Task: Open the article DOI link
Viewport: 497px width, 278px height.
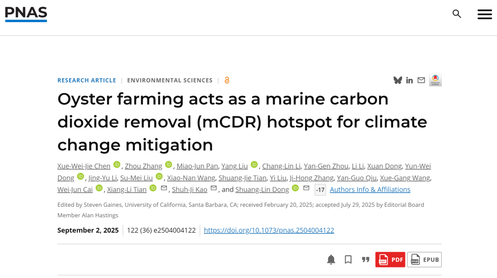Action: point(269,230)
